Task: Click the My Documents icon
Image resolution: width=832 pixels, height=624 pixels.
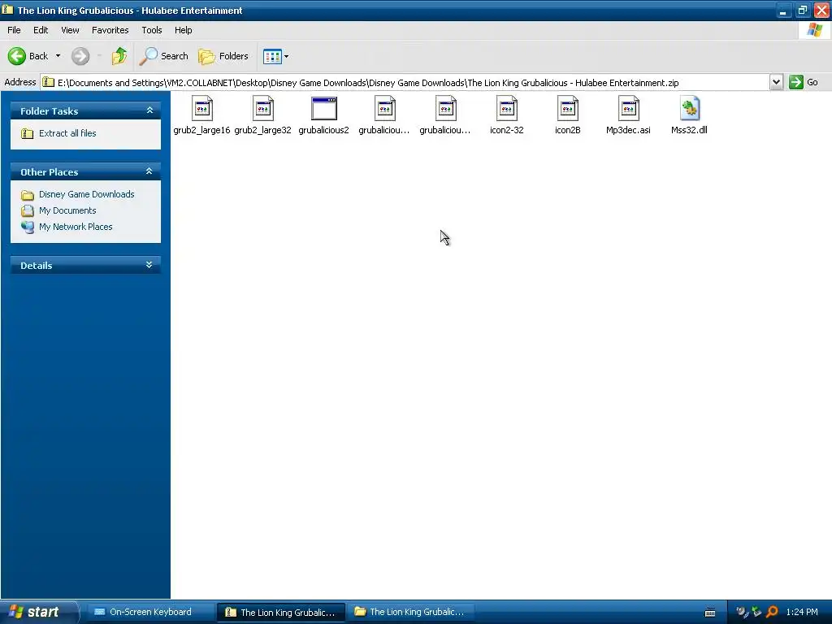Action: pos(27,210)
